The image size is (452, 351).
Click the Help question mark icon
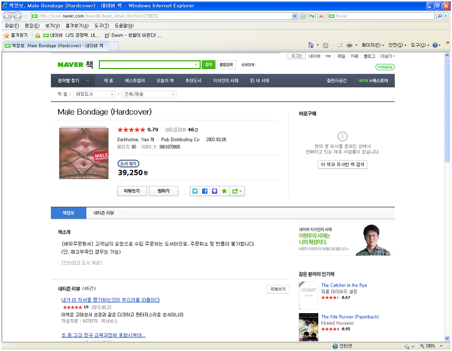point(435,45)
